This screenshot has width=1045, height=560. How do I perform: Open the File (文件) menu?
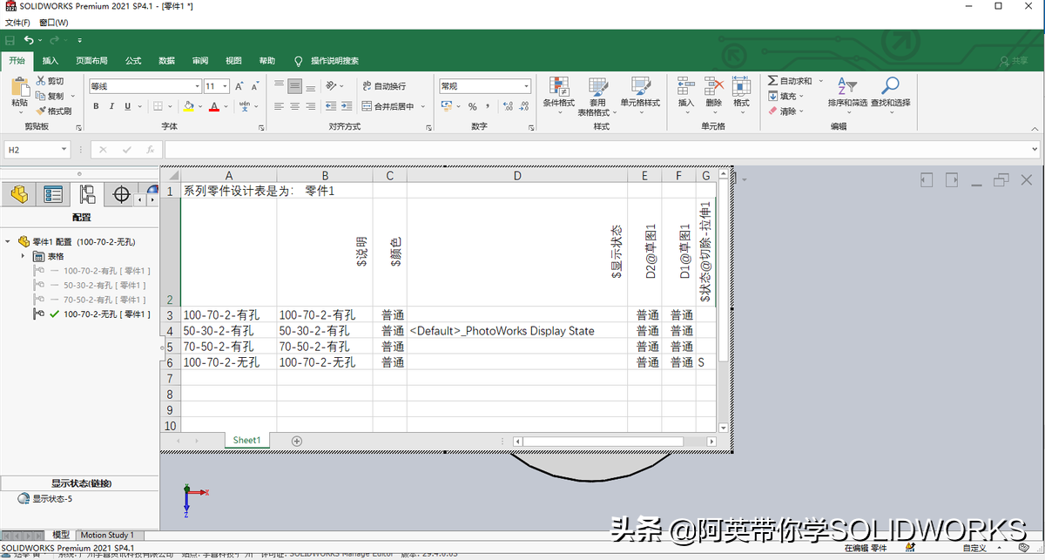(x=17, y=23)
